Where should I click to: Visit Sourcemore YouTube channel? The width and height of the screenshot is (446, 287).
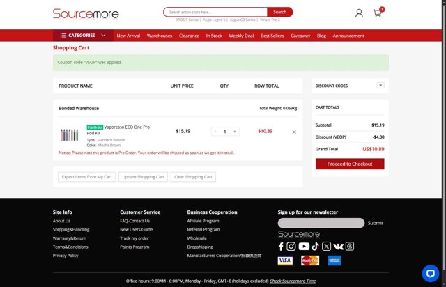304,247
